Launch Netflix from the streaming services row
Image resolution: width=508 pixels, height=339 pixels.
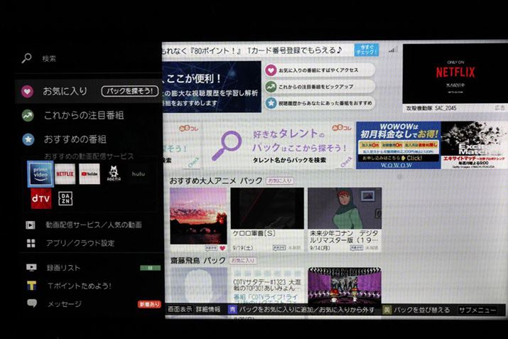click(65, 173)
